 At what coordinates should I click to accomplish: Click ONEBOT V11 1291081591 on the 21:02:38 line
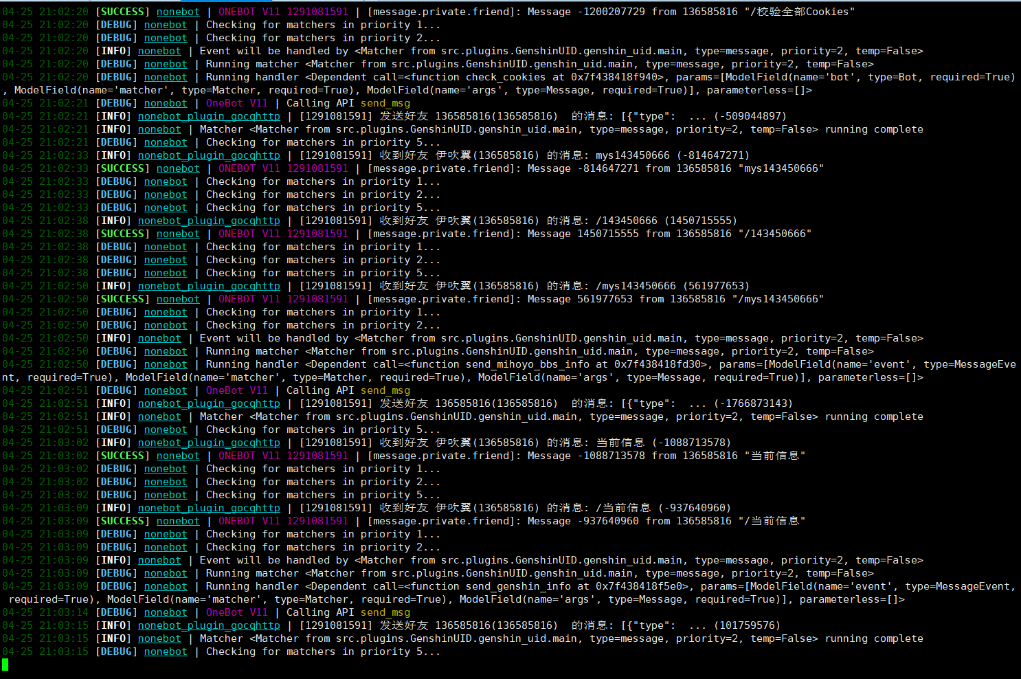tap(283, 234)
